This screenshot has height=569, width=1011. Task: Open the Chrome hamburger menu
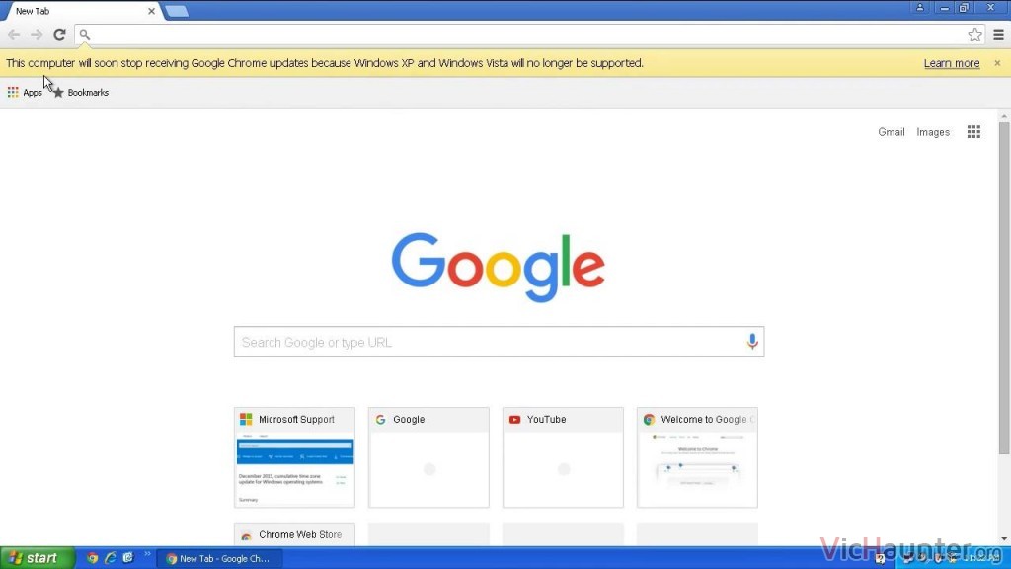998,35
